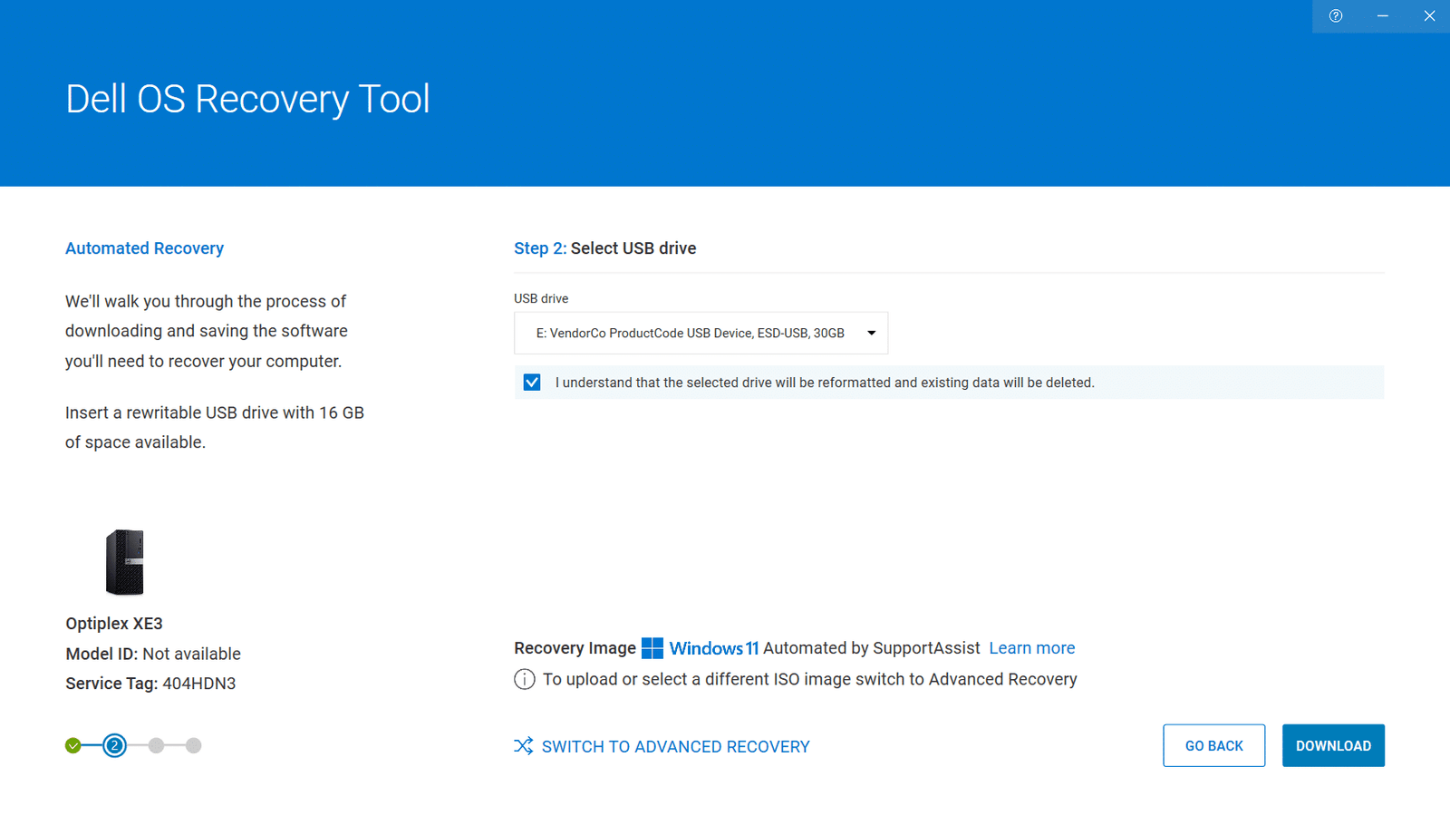Click Switch to Advanced Recovery link
Screen dimensions: 1450x815
coord(675,746)
